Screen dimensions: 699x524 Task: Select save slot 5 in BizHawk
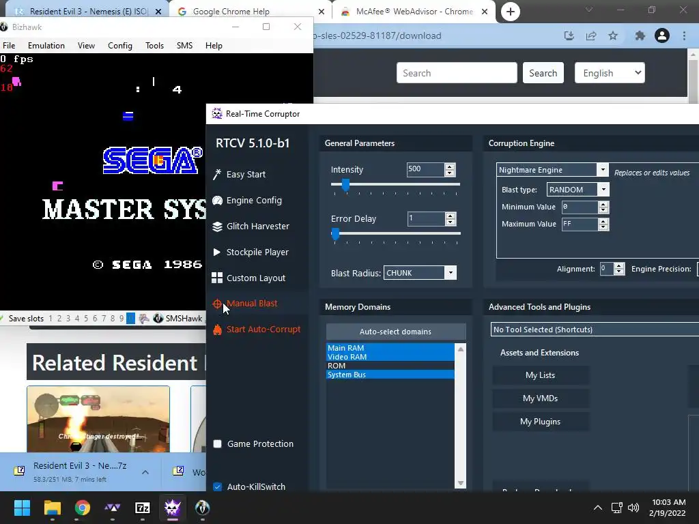86,319
